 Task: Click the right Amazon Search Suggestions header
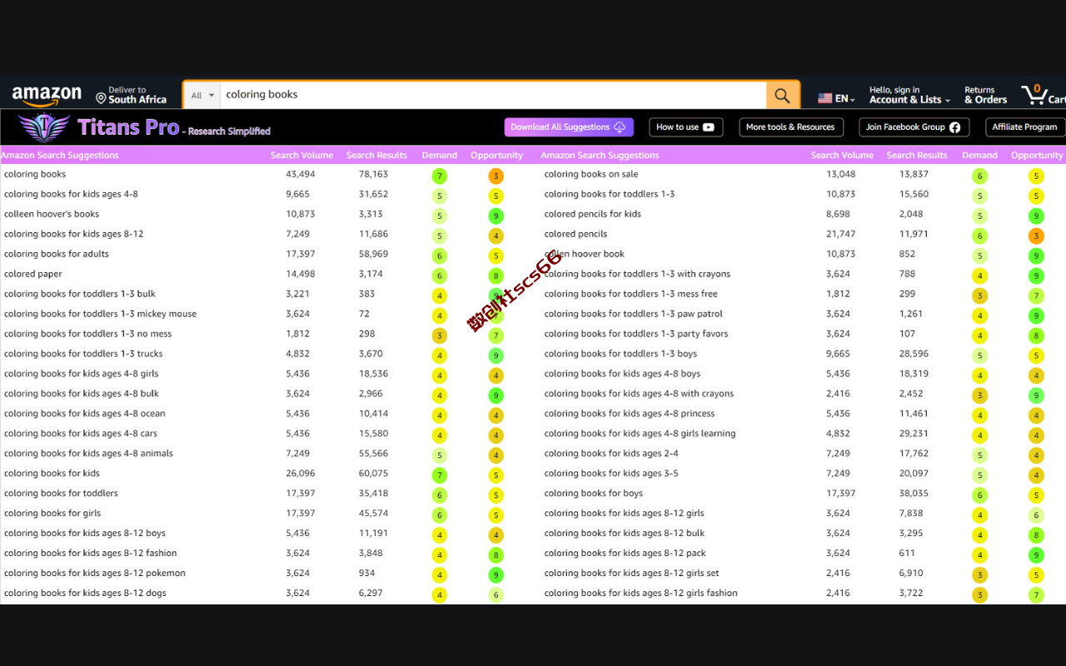coord(600,155)
